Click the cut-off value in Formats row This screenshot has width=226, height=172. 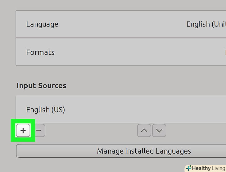224,52
